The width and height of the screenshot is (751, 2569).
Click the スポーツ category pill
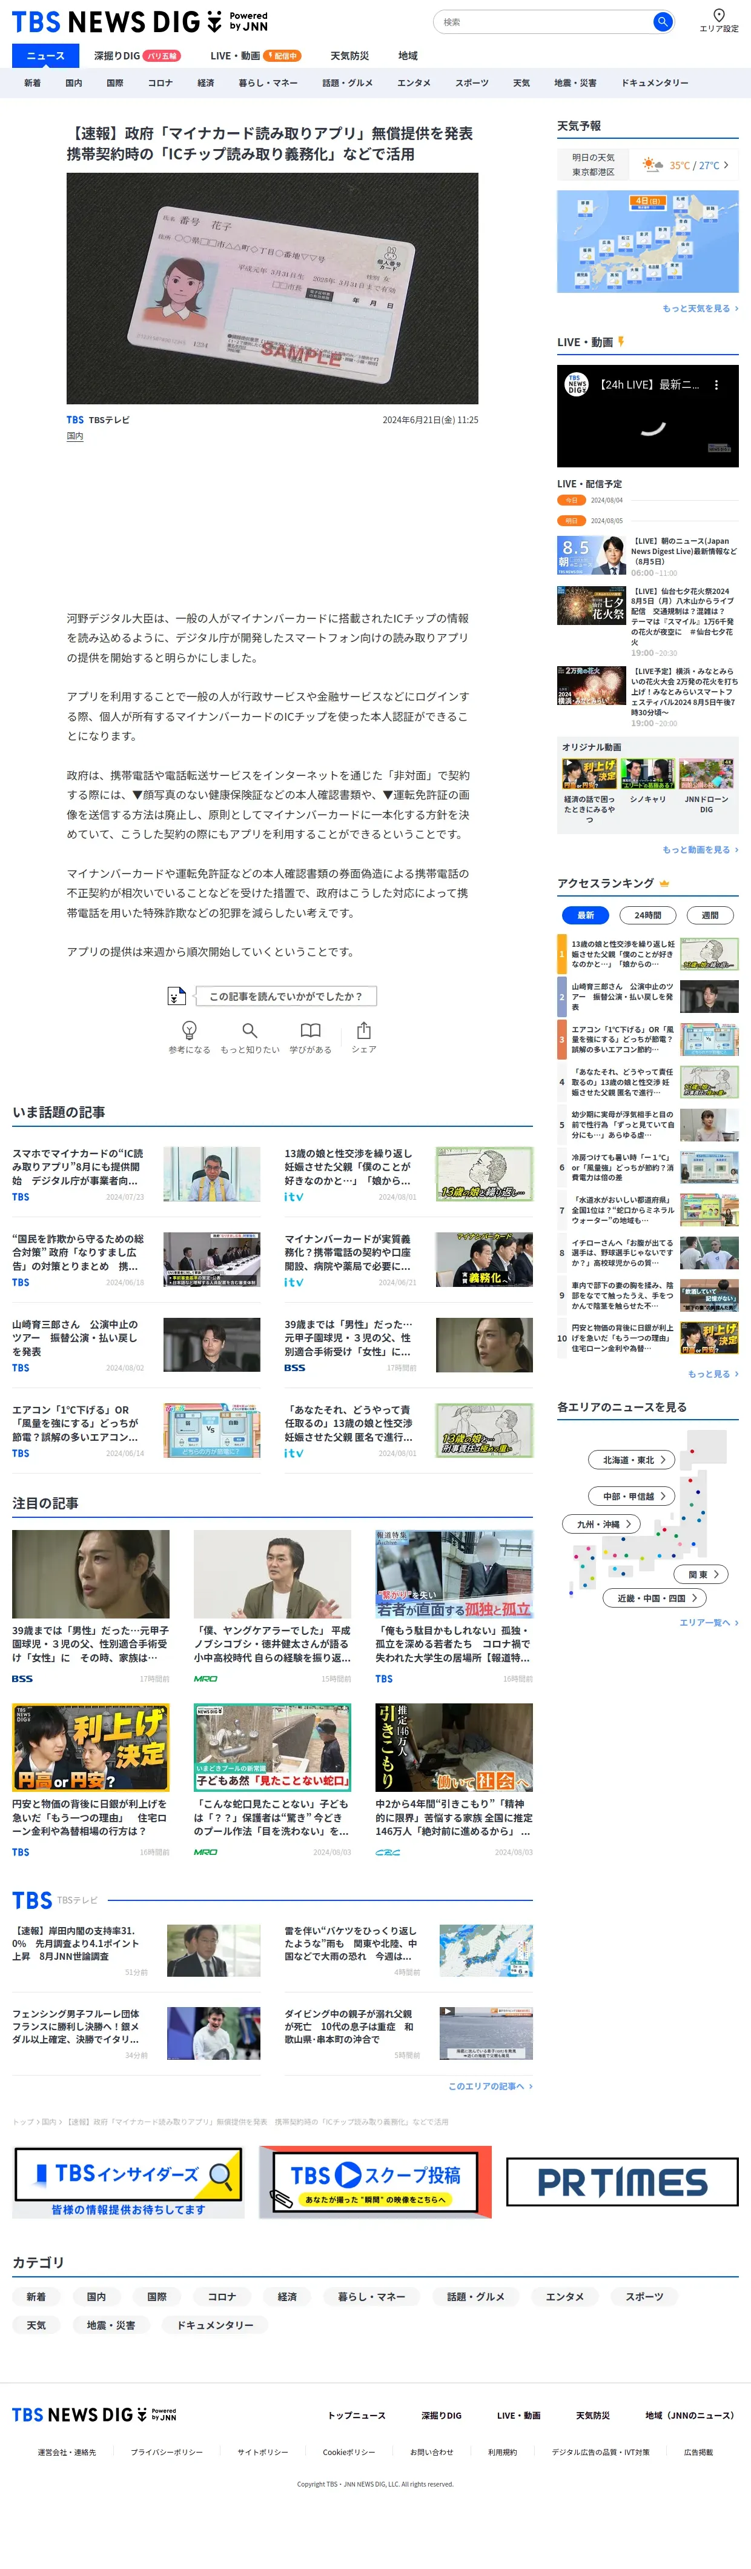(644, 2296)
